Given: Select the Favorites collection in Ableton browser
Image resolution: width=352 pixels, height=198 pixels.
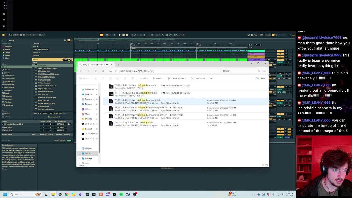Looking at the screenshot, I should (x=8, y=46).
